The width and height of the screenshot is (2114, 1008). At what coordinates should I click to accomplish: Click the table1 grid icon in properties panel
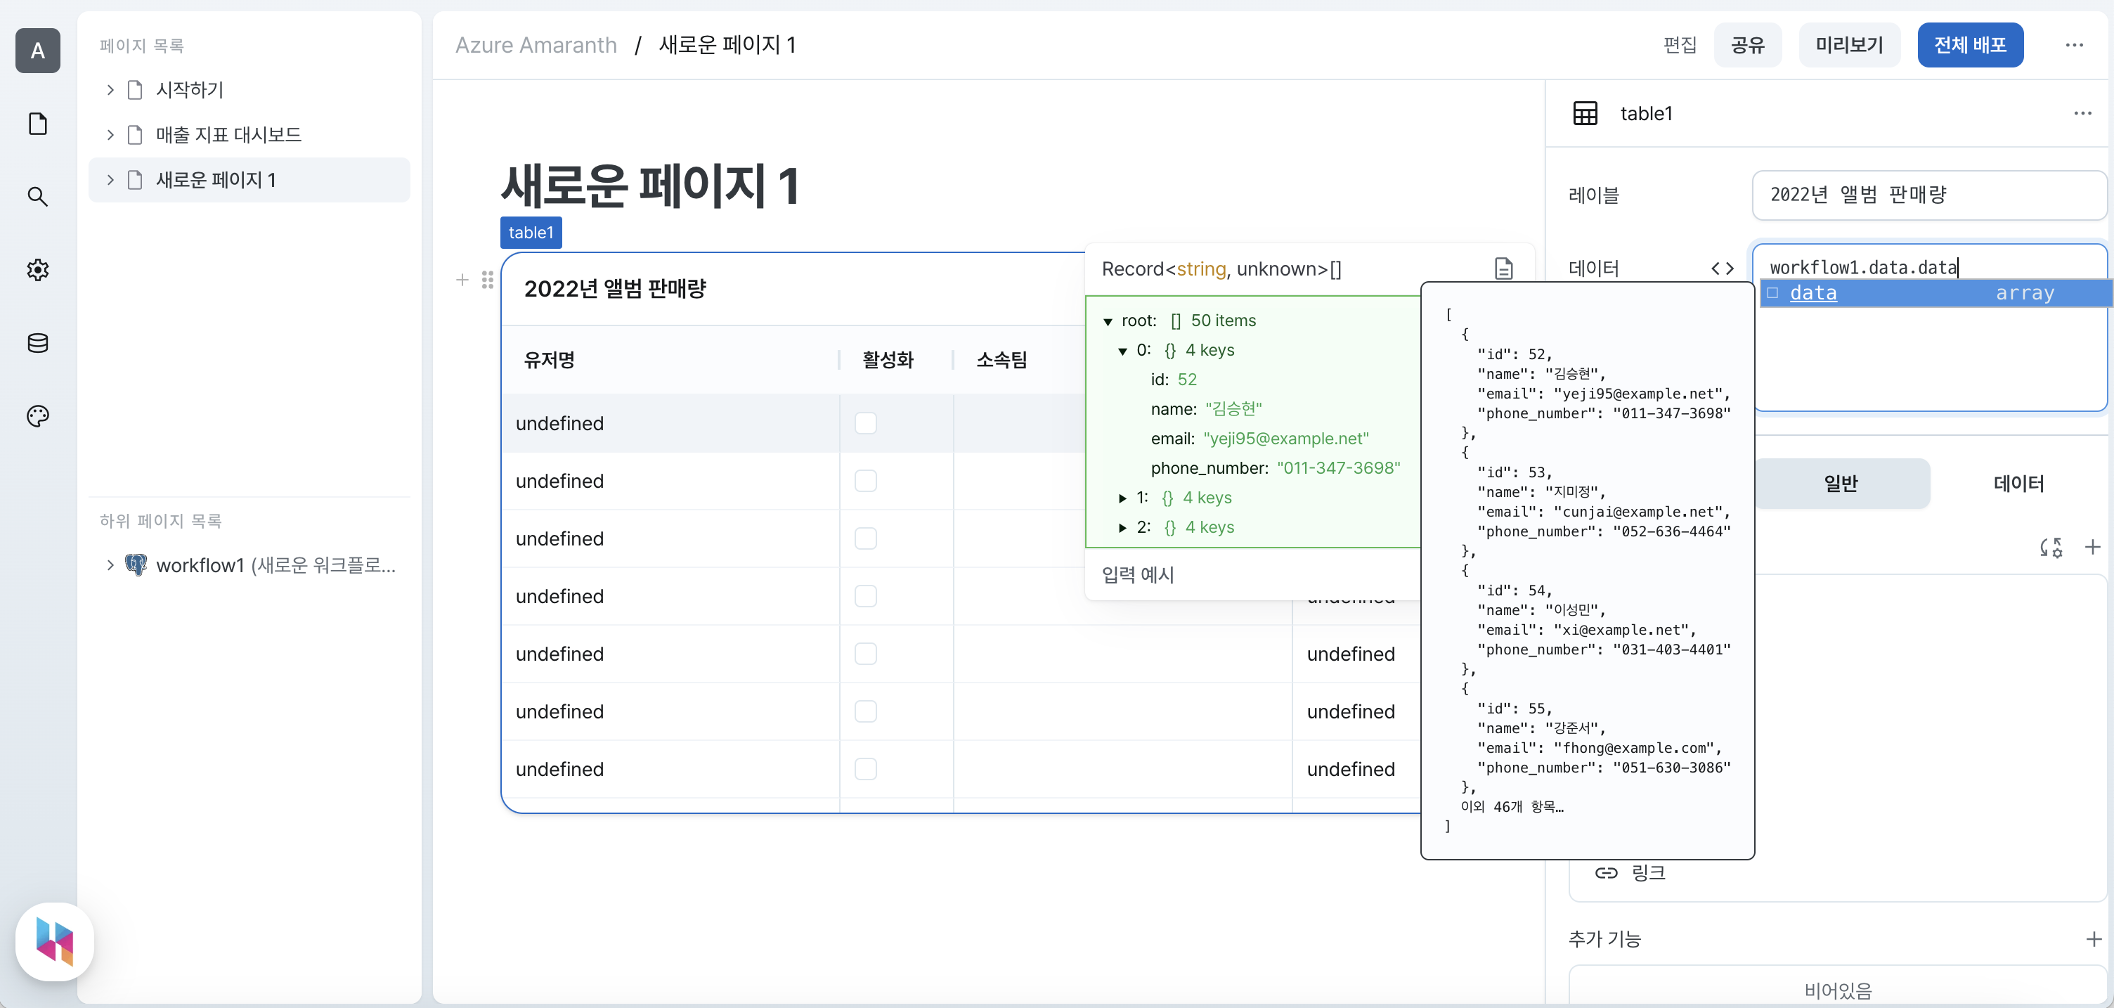[1585, 113]
